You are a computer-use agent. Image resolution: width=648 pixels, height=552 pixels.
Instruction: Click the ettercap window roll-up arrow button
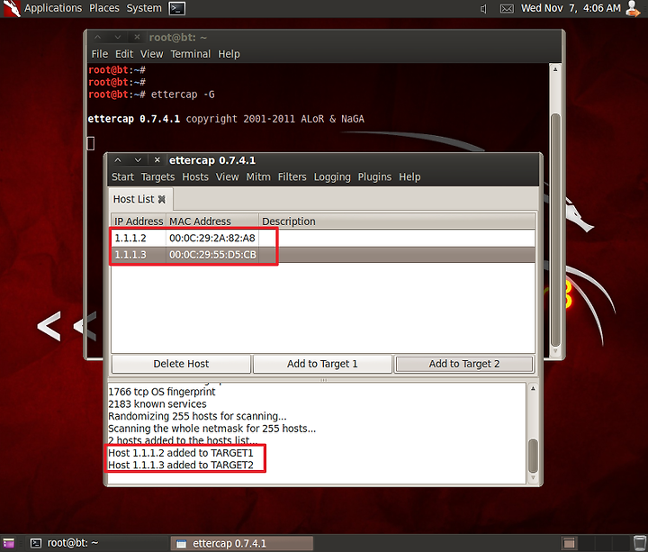(118, 160)
